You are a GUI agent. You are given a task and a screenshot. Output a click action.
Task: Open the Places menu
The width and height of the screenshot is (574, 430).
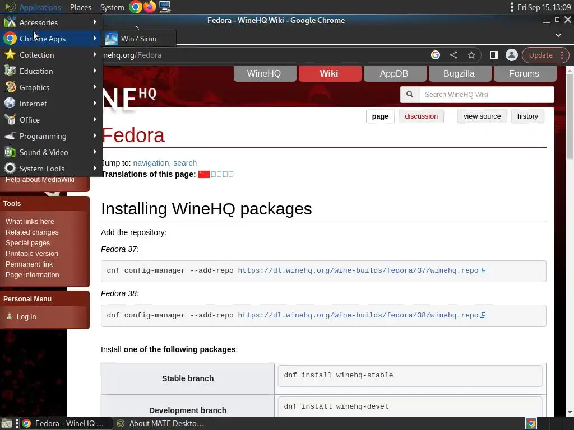coord(81,7)
